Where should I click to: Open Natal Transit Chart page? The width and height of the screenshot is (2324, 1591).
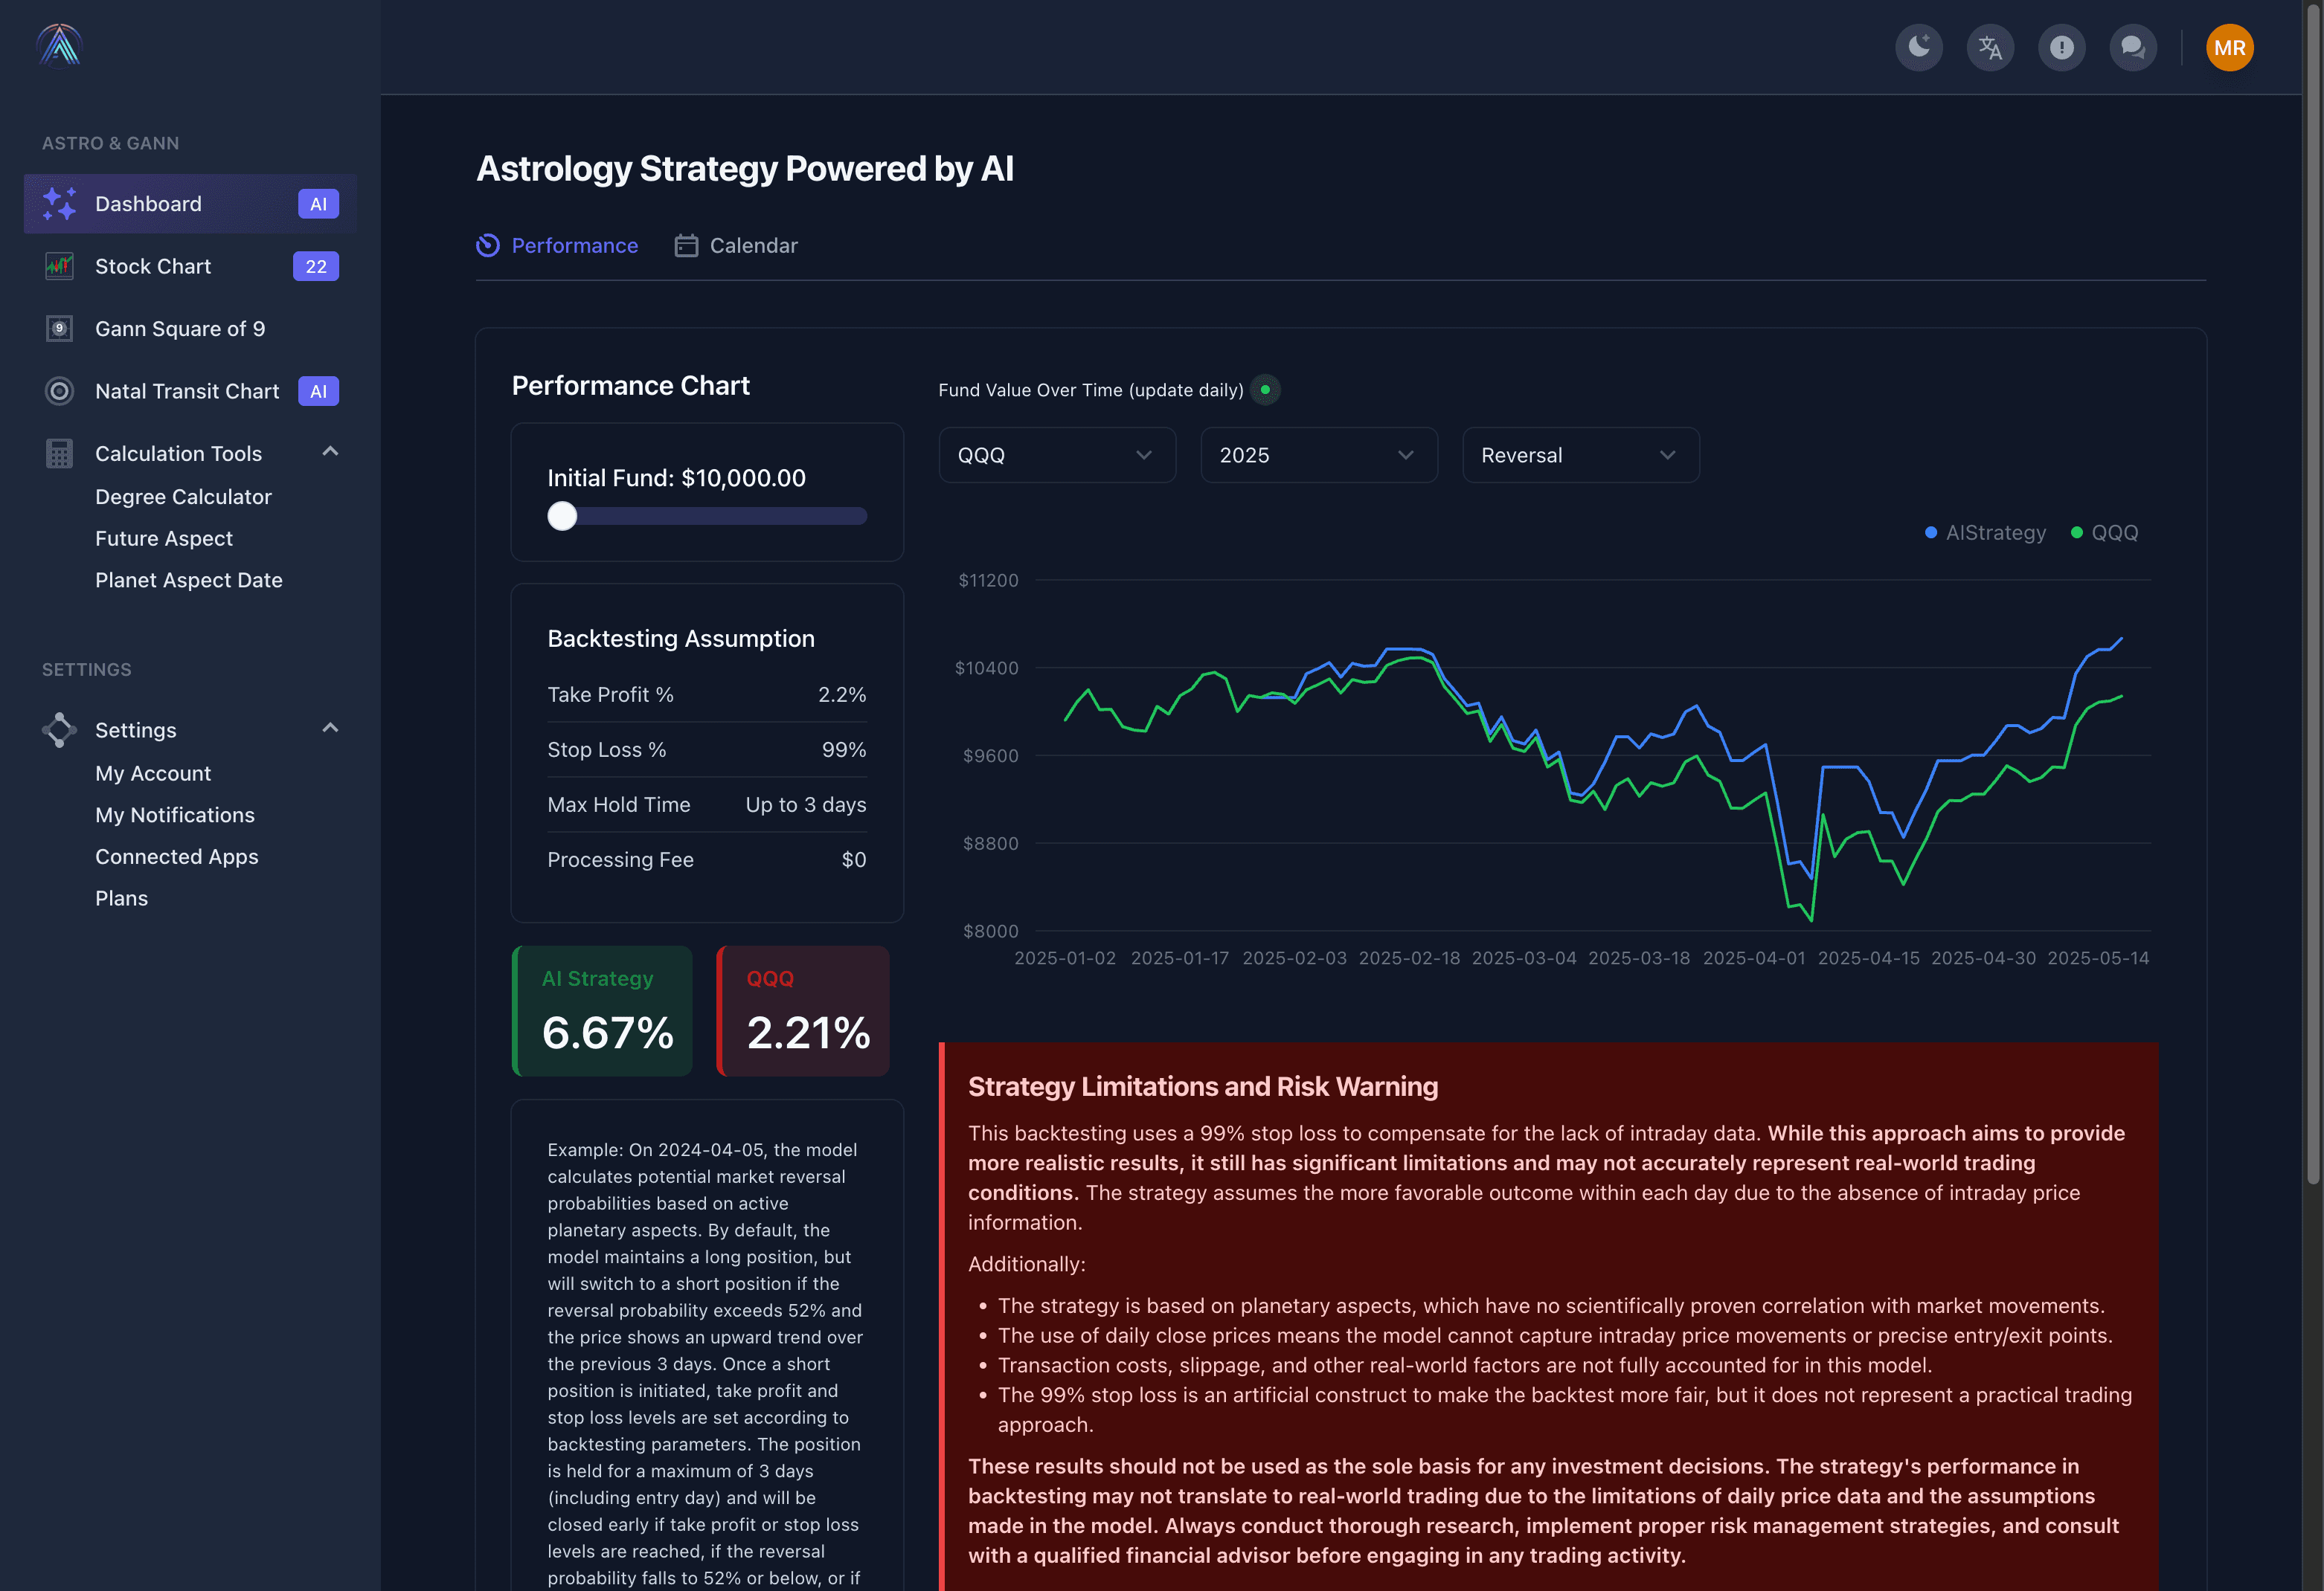point(187,391)
